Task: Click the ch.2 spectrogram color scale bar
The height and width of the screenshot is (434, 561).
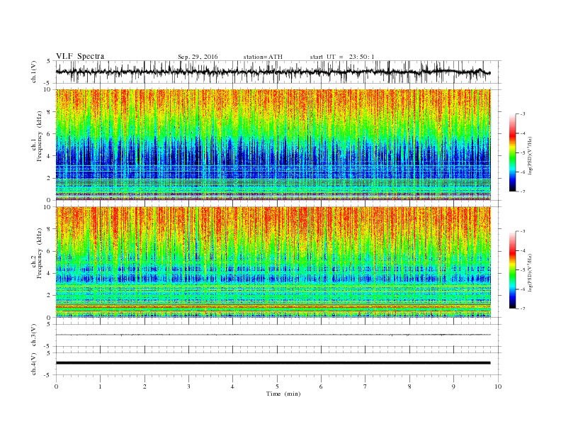Action: pyautogui.click(x=512, y=270)
